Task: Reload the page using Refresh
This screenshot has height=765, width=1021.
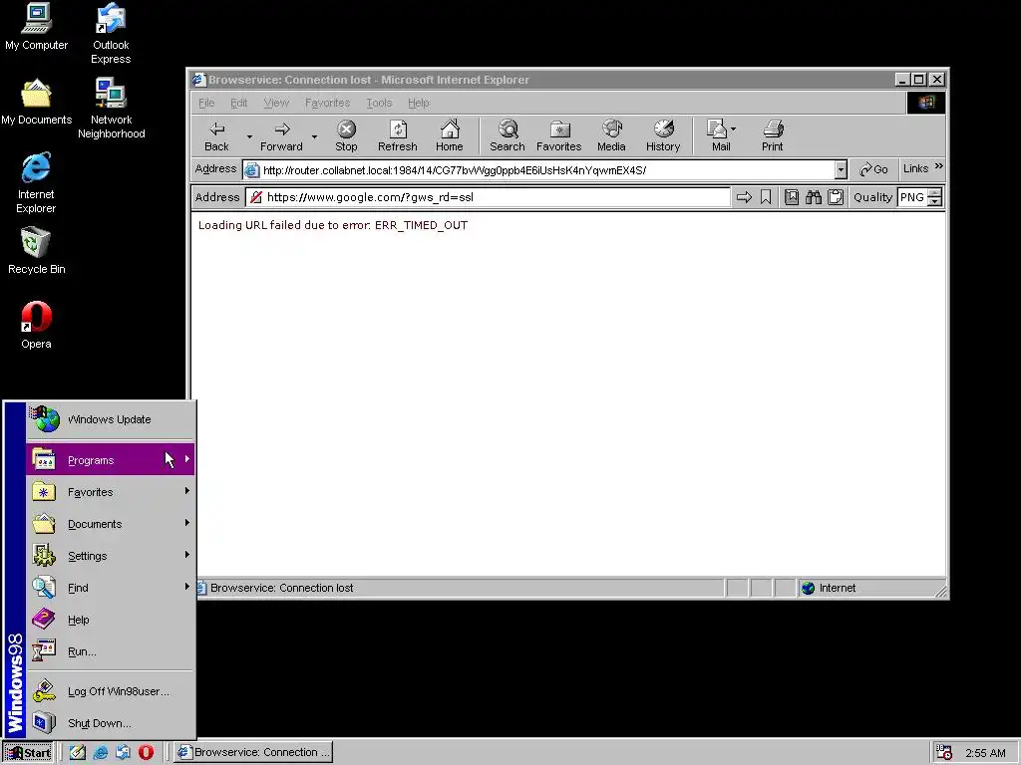Action: click(x=397, y=135)
